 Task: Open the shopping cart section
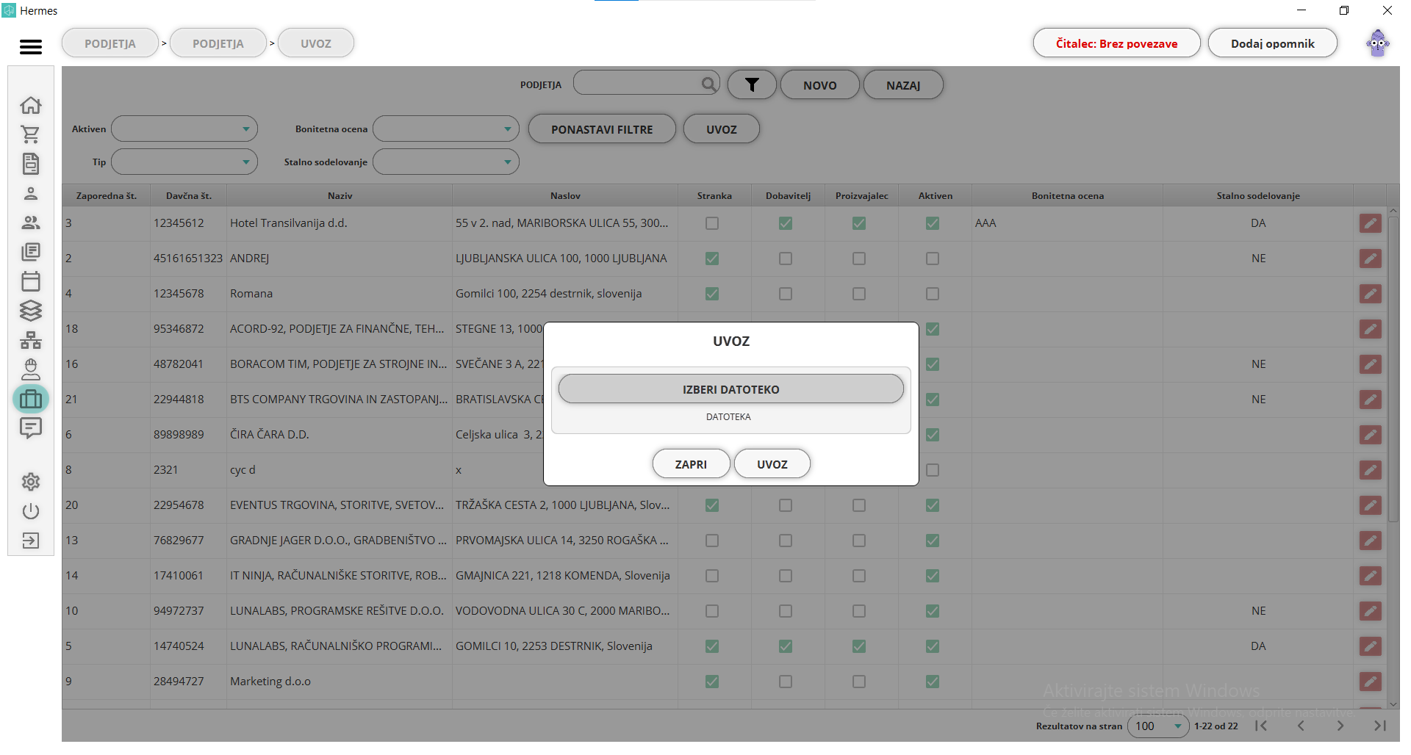(x=30, y=134)
